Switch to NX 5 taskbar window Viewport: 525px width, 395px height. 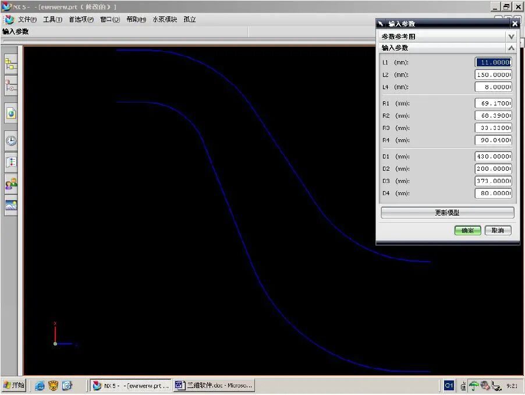(x=131, y=386)
